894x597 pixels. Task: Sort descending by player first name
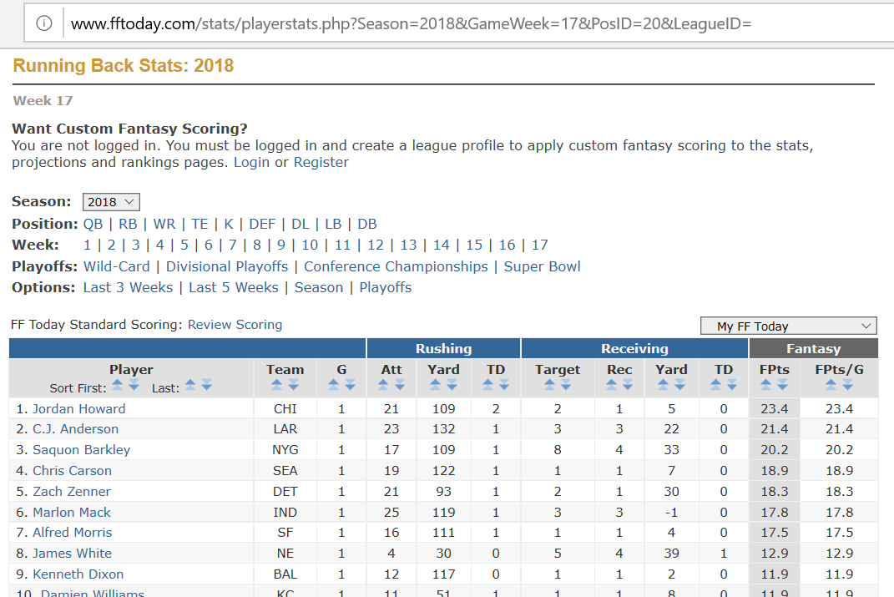[x=134, y=385]
